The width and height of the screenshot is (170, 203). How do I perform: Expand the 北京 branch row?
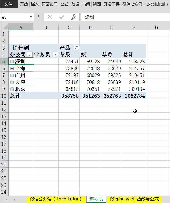(12, 89)
